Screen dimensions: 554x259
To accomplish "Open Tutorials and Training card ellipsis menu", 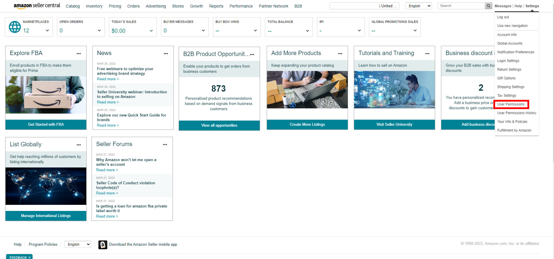I will click(427, 54).
